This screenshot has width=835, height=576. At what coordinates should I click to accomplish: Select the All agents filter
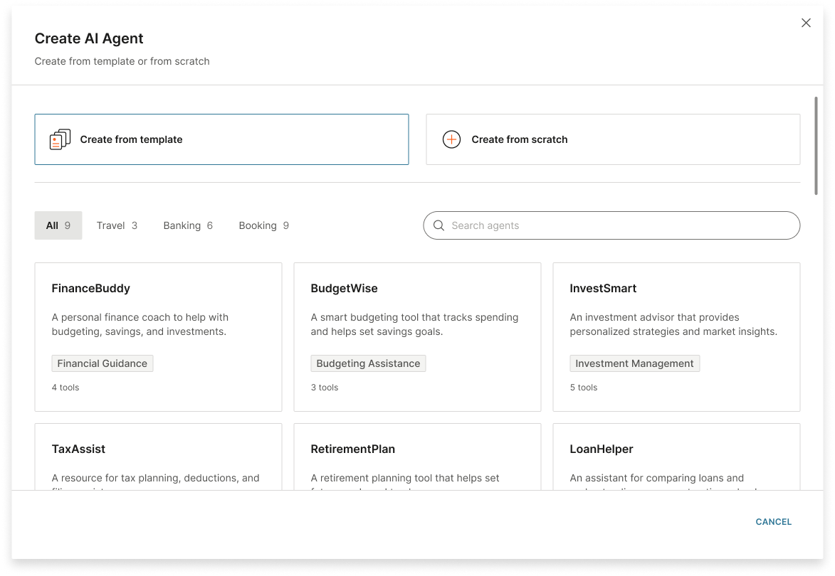tap(58, 225)
